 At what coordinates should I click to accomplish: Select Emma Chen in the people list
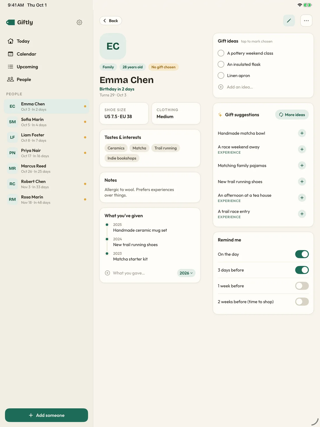[x=47, y=107]
